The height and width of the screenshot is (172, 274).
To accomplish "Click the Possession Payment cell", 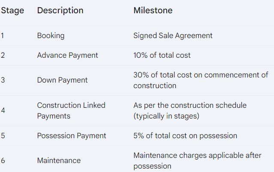I will [x=72, y=136].
